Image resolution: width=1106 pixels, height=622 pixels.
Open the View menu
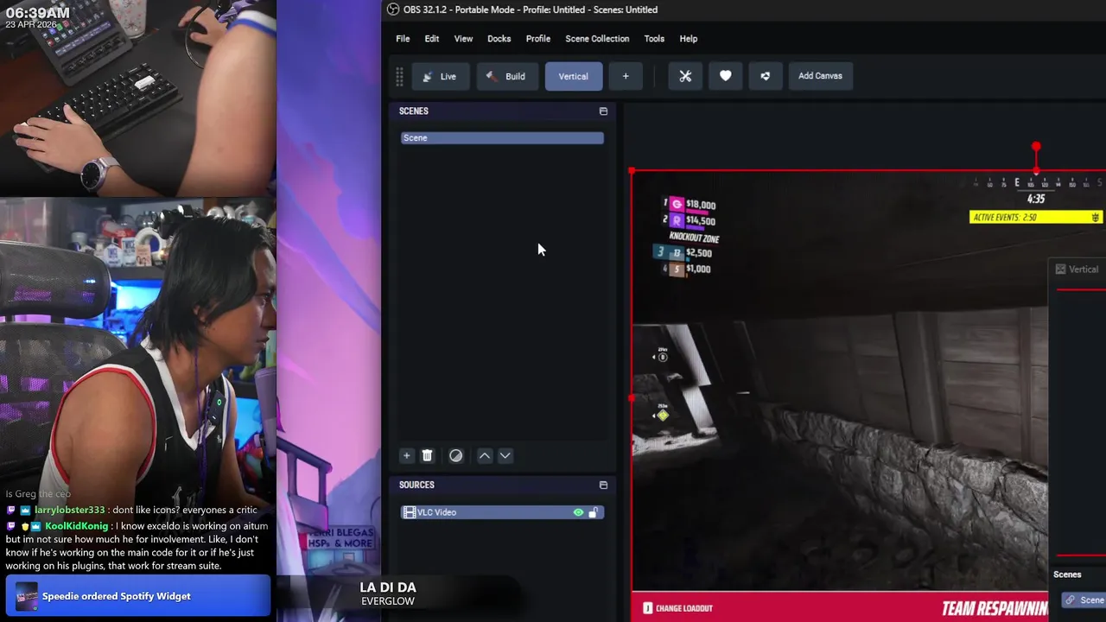463,39
